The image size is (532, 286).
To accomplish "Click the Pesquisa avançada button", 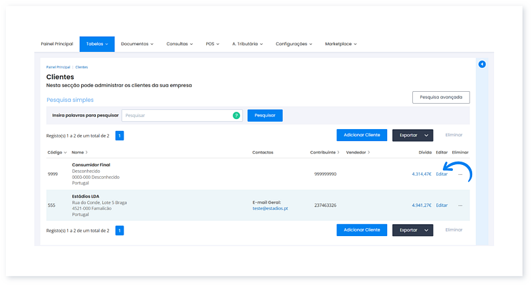I will tap(441, 97).
